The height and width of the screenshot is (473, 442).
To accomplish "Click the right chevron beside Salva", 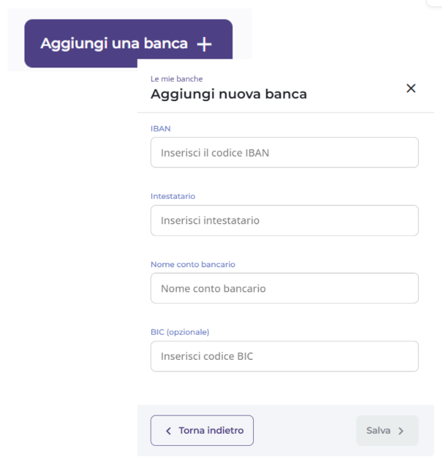I will click(400, 431).
